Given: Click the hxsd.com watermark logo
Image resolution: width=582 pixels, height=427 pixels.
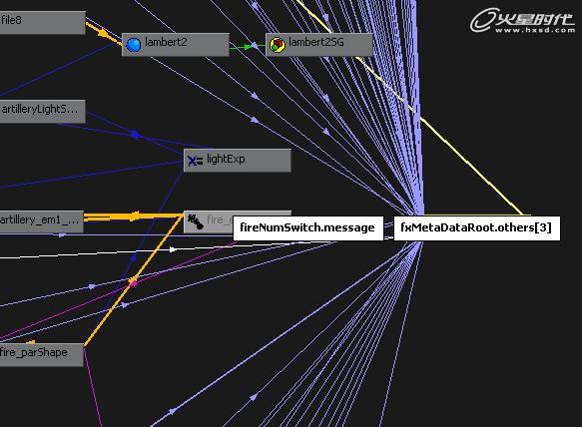Looking at the screenshot, I should (x=523, y=21).
